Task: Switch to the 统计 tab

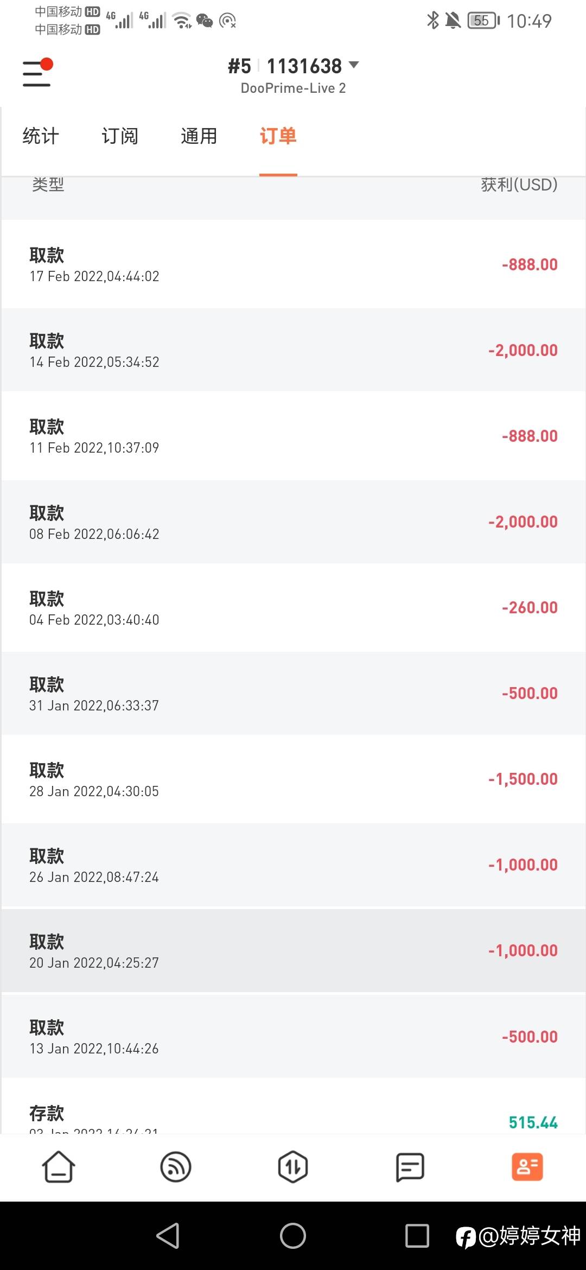Action: [x=41, y=136]
